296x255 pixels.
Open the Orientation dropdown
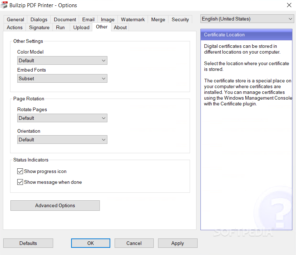pos(62,140)
